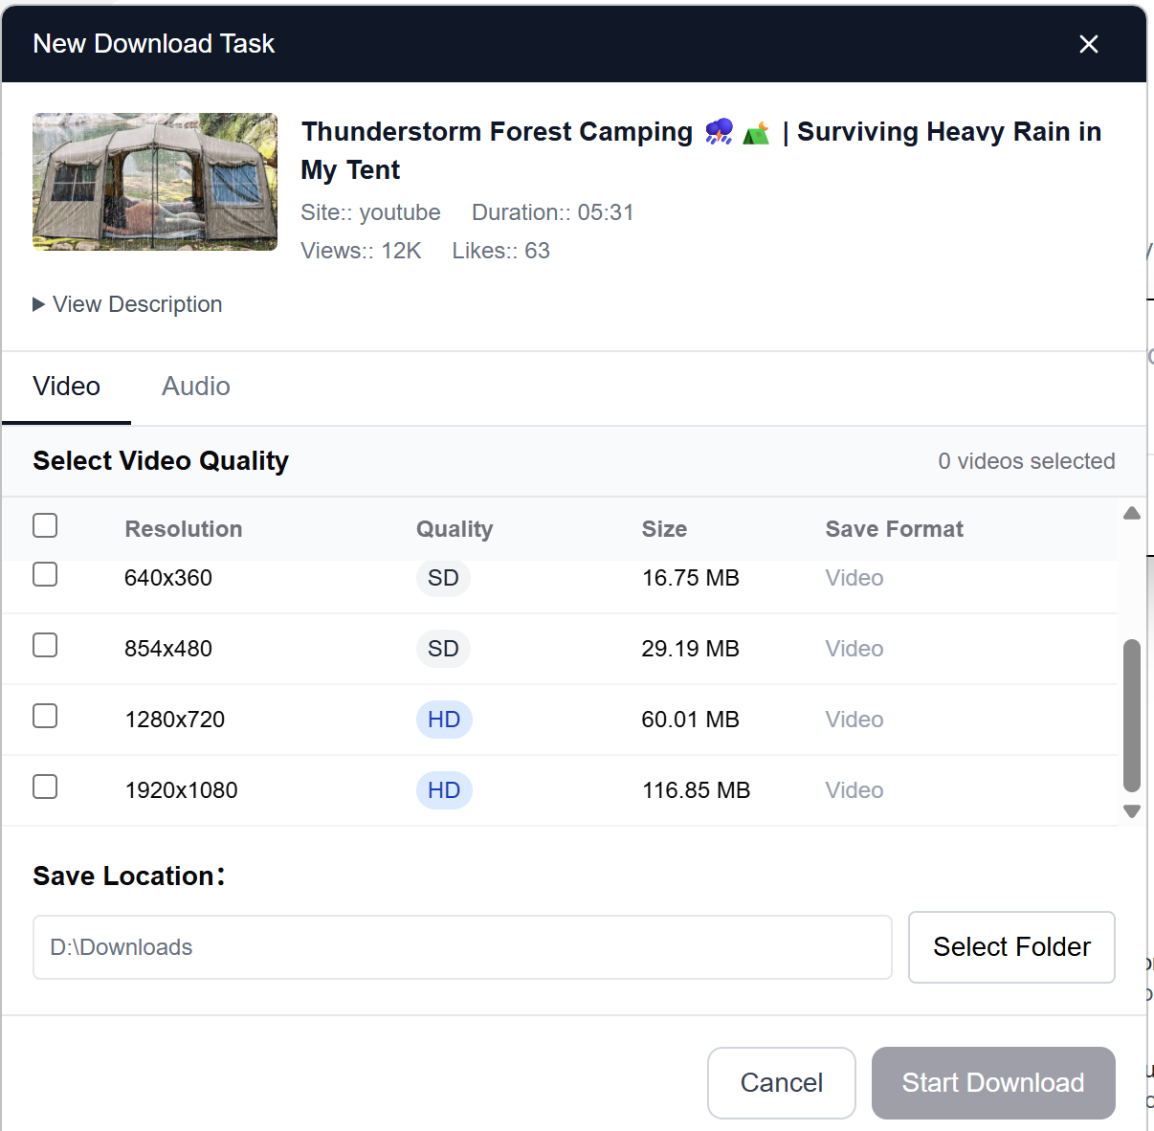Click the tent video thumbnail
The image size is (1154, 1131).
[x=155, y=182]
